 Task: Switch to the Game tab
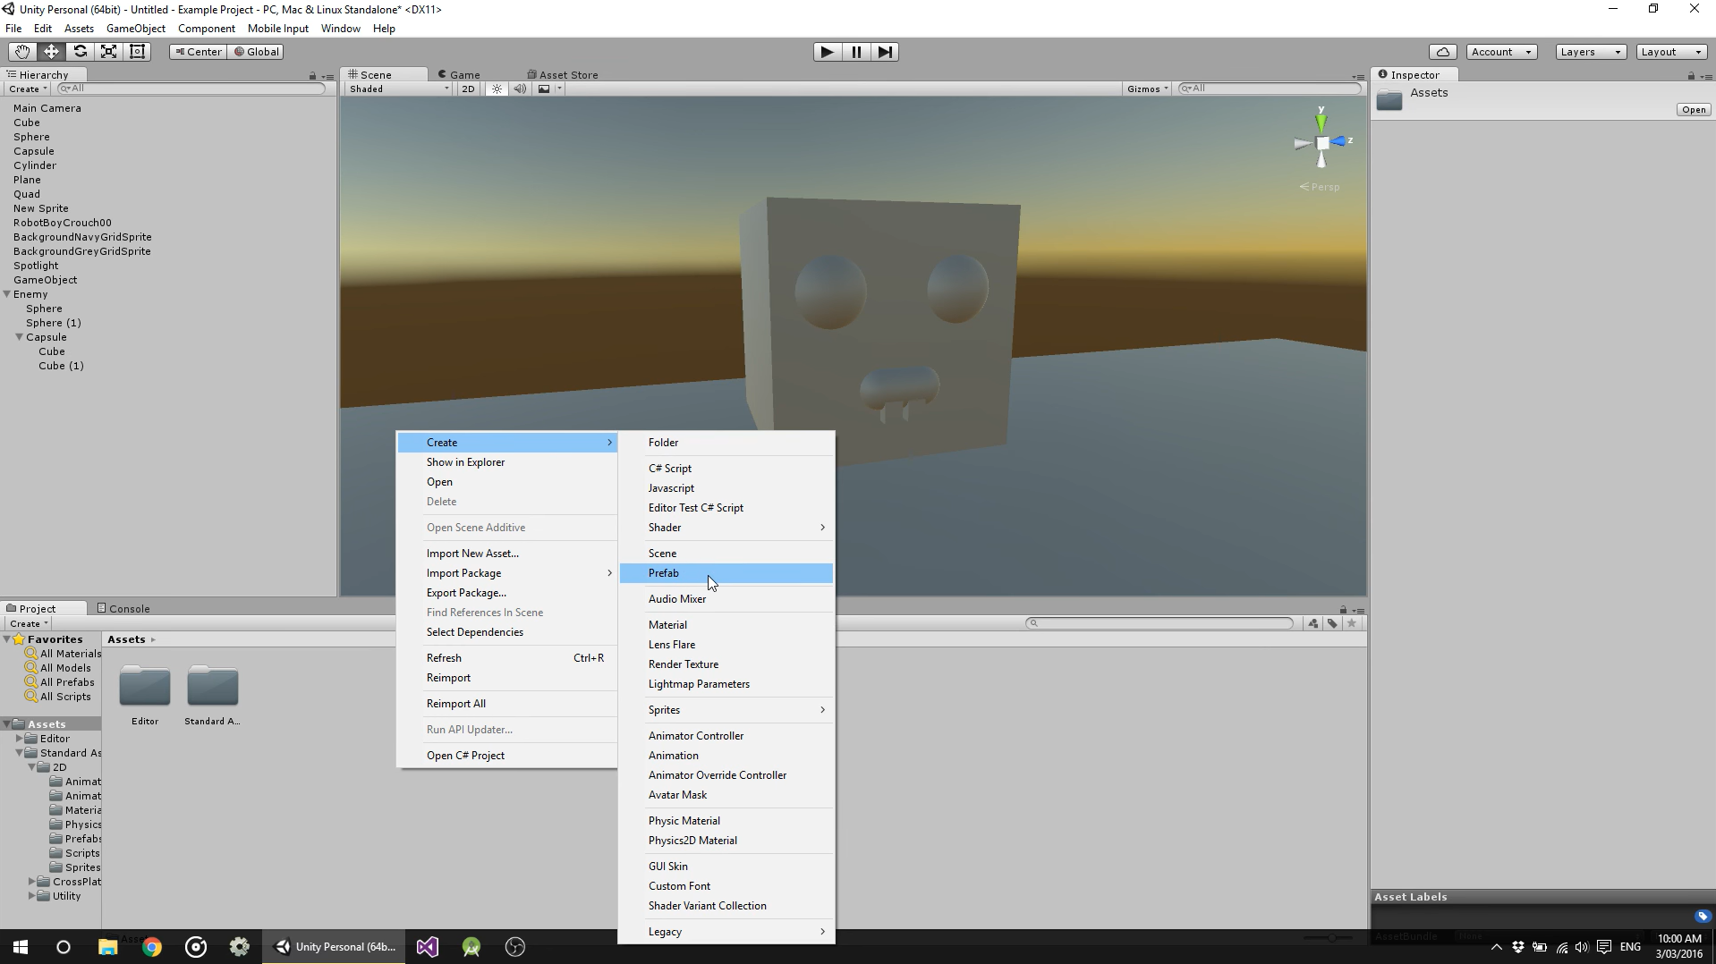tap(459, 75)
